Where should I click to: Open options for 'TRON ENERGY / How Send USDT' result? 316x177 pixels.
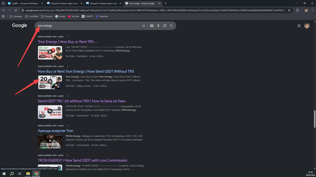tap(68, 155)
